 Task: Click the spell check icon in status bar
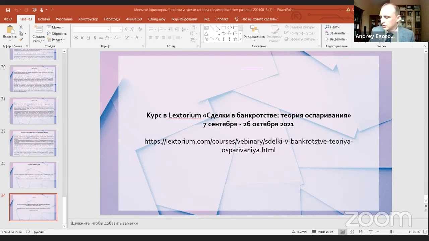(x=28, y=232)
